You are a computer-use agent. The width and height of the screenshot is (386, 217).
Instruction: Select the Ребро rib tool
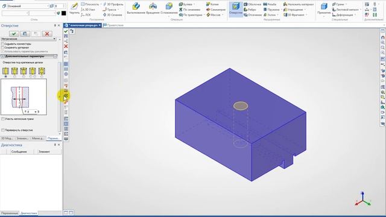(x=249, y=10)
